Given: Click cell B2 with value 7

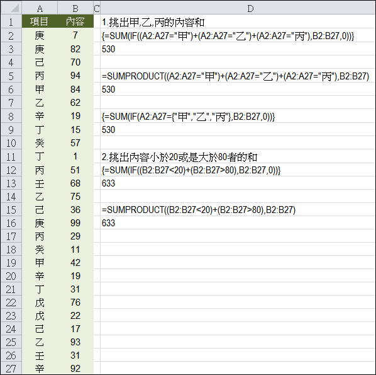Looking at the screenshot, I should pyautogui.click(x=75, y=35).
